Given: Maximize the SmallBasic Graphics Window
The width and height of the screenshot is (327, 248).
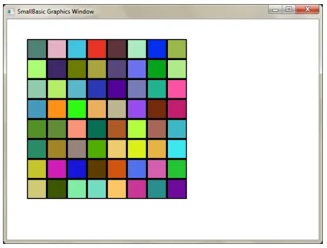Looking at the screenshot, I should [289, 9].
